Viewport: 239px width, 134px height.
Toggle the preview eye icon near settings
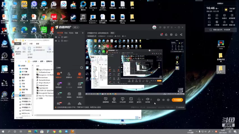(x=163, y=100)
